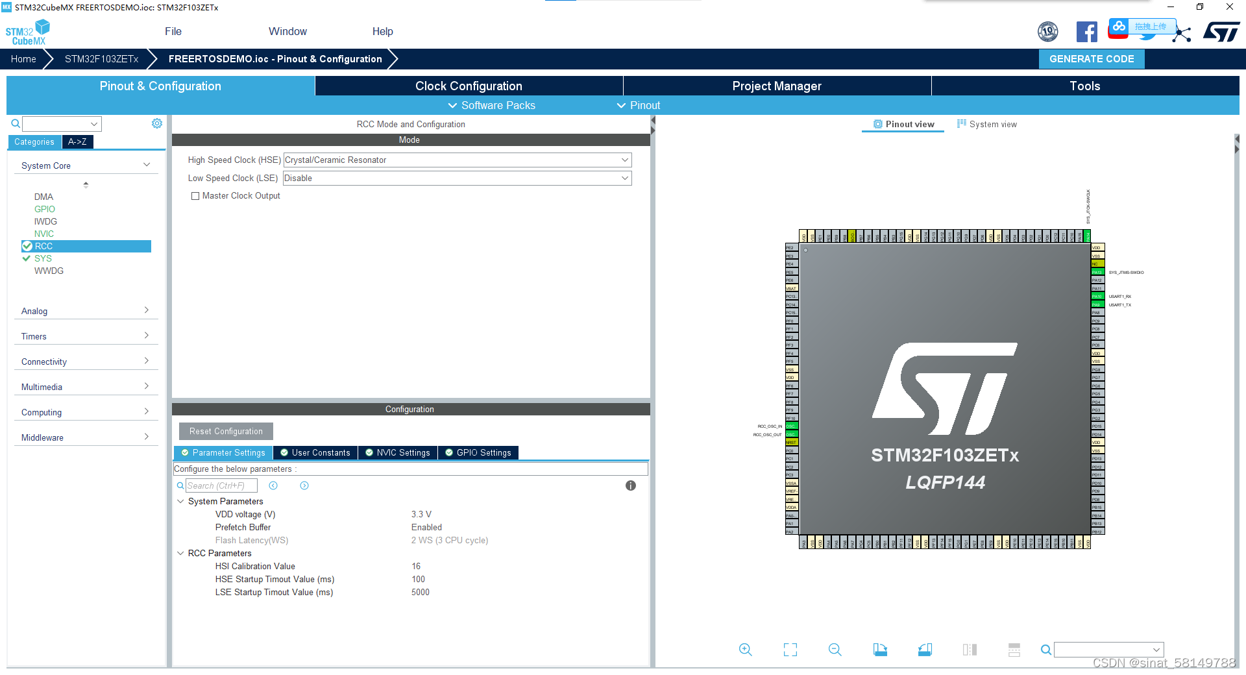This screenshot has width=1246, height=675.
Task: Select GPIO in System Core list
Action: (x=45, y=209)
